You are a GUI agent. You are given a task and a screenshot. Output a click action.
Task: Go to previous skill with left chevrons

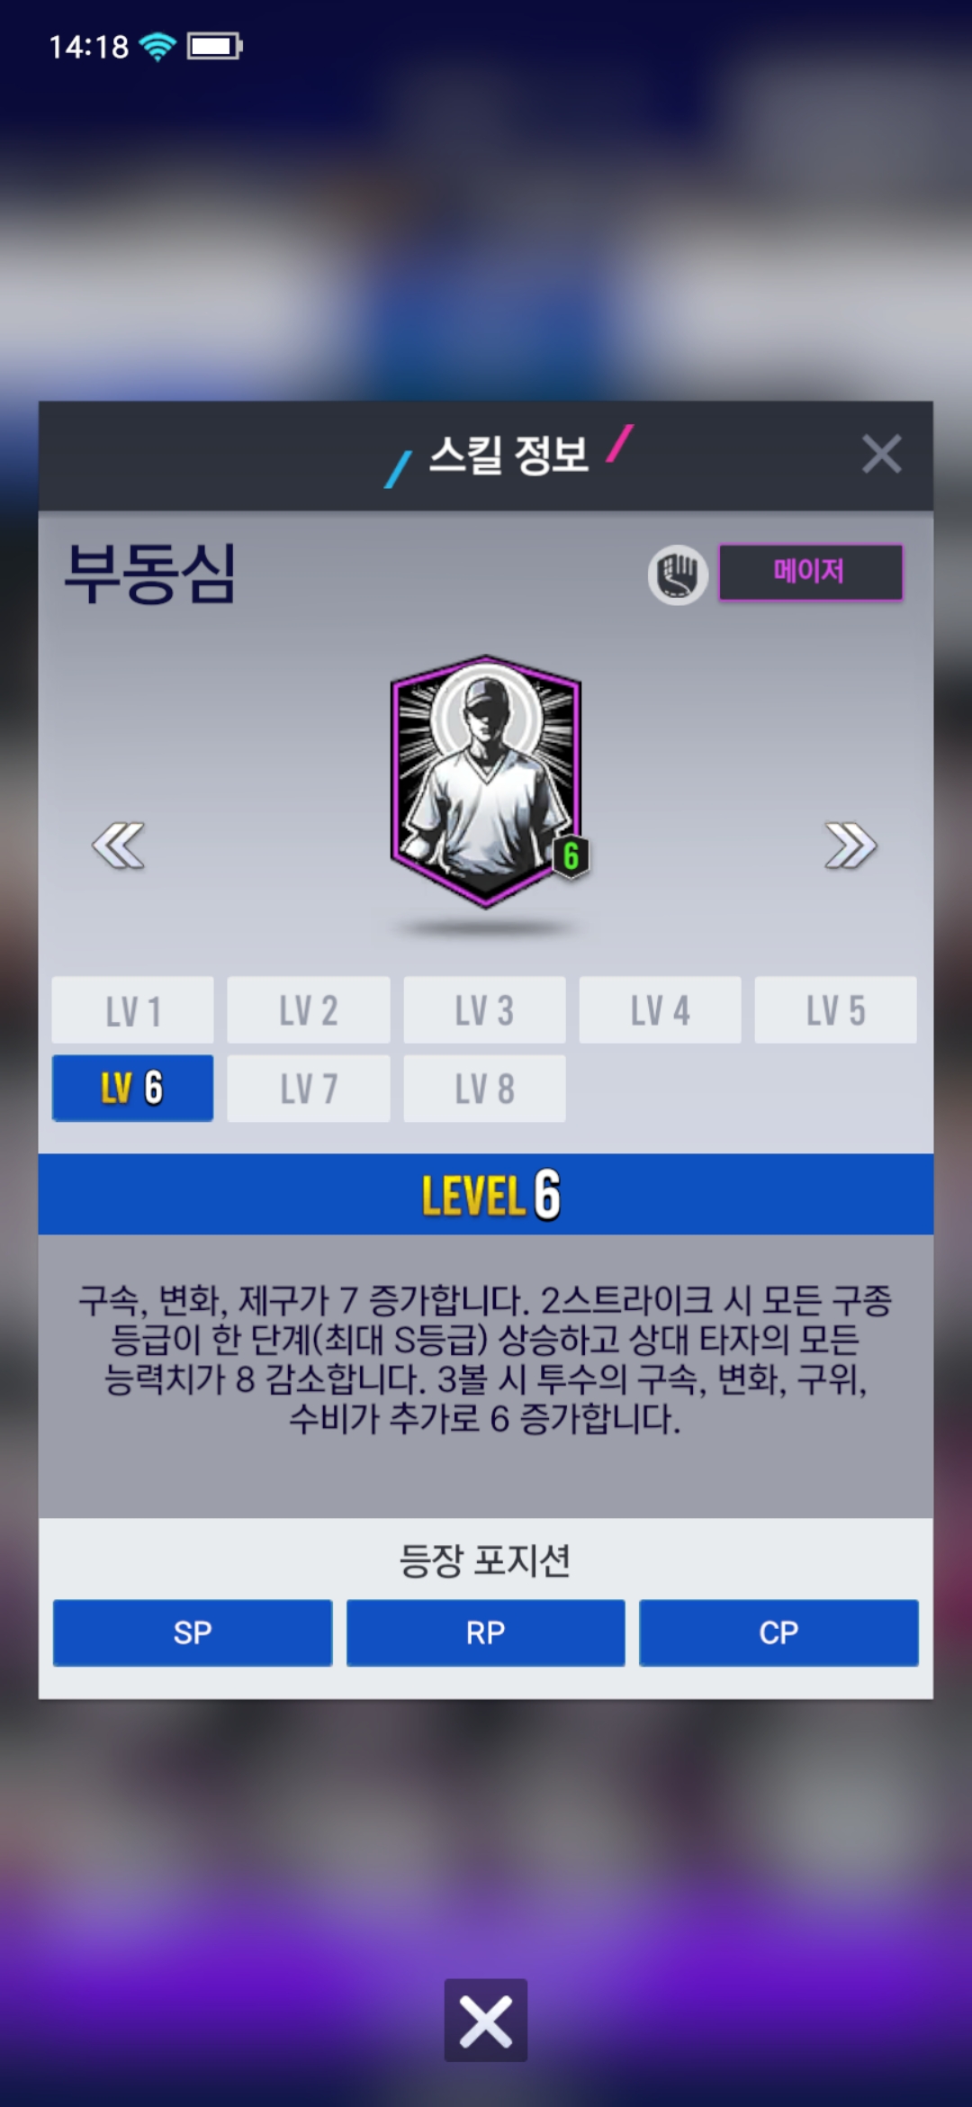click(118, 846)
